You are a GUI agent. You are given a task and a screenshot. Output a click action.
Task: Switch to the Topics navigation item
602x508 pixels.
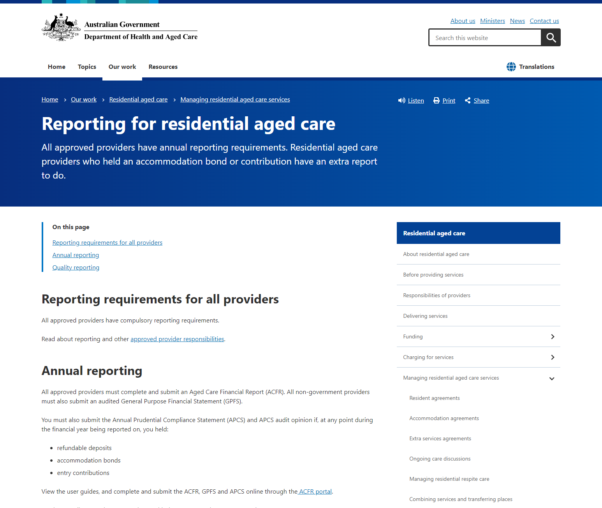(87, 67)
